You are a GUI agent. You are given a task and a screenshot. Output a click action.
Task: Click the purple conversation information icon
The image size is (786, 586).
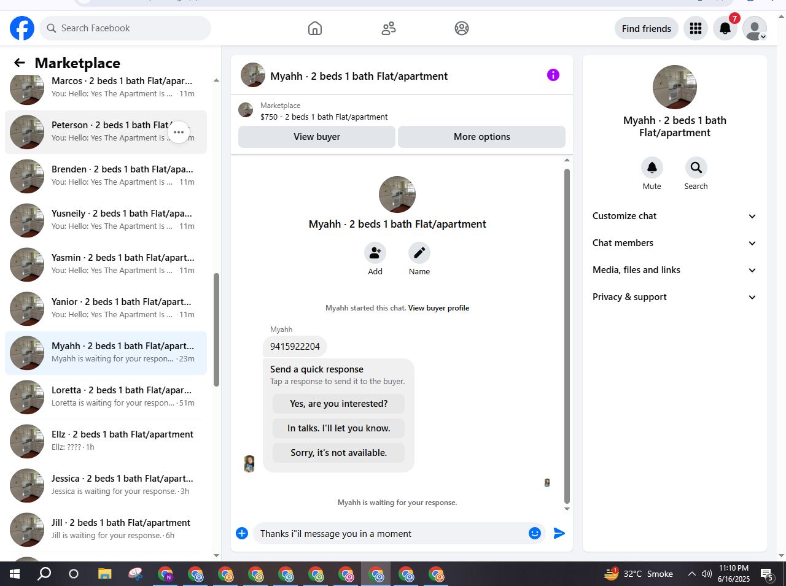pyautogui.click(x=553, y=75)
